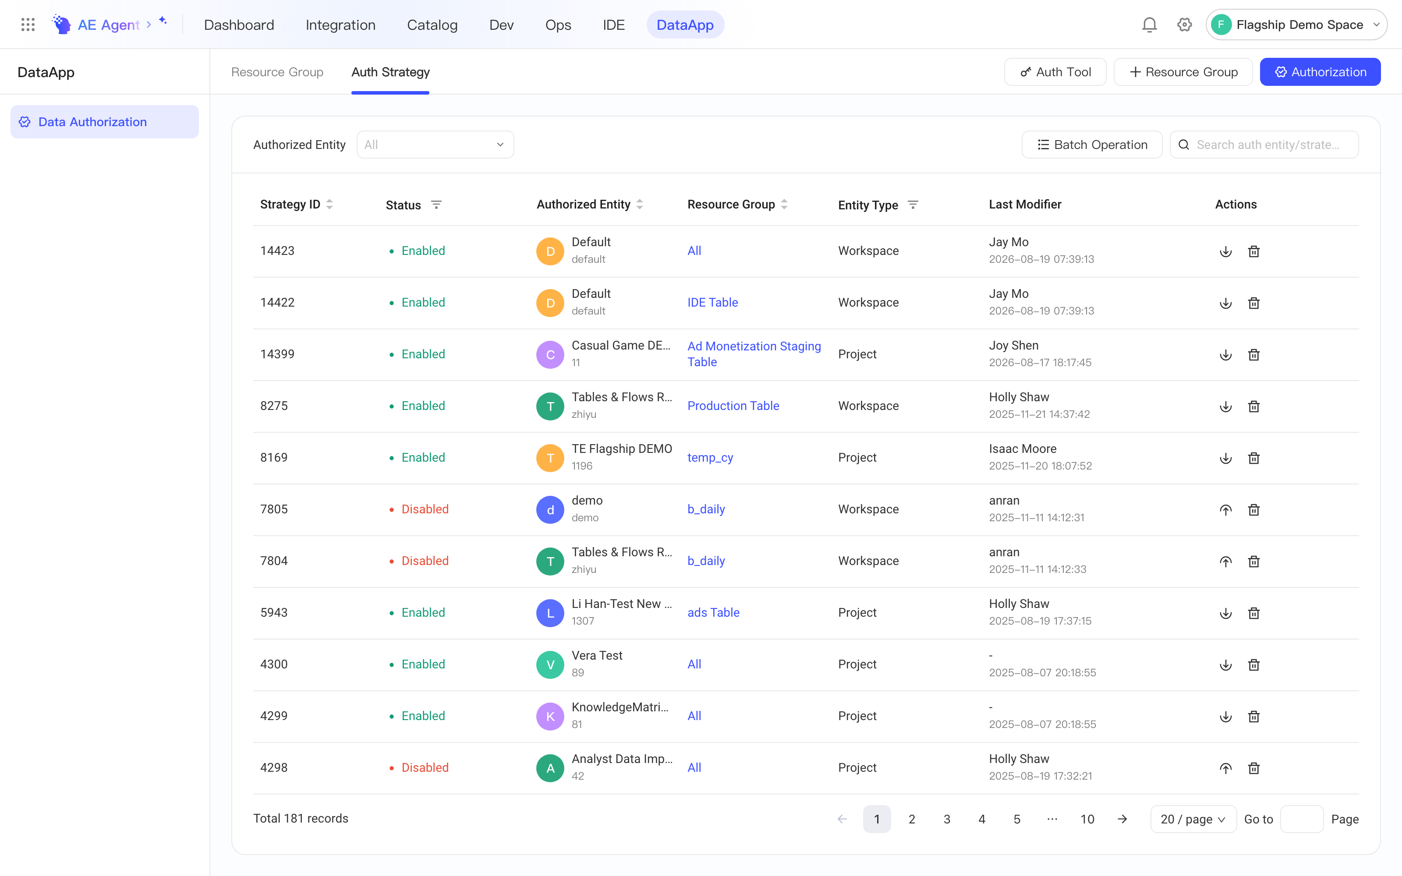Click the Go to page input
Screen dimensions: 1402x876
[x=1301, y=819]
